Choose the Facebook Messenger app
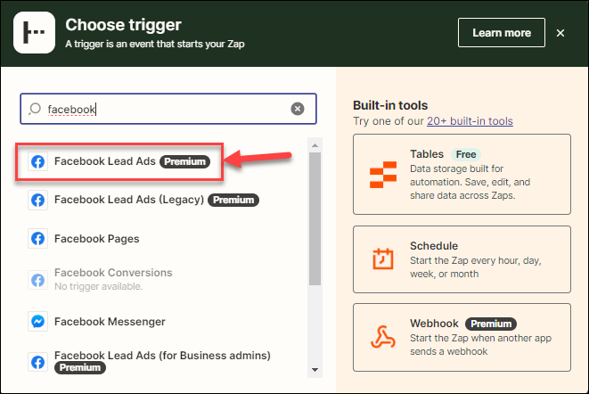This screenshot has height=394, width=589. [x=96, y=322]
